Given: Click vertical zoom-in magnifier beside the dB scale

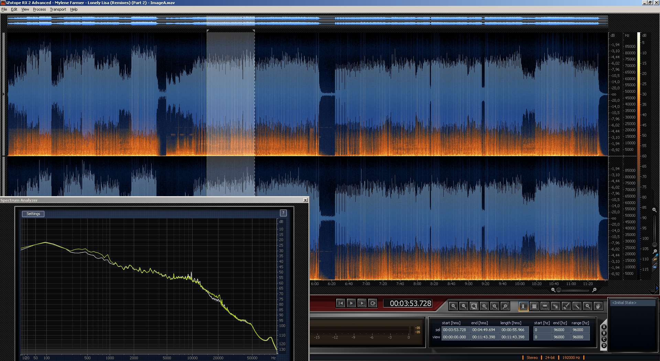Looking at the screenshot, I should tap(654, 210).
